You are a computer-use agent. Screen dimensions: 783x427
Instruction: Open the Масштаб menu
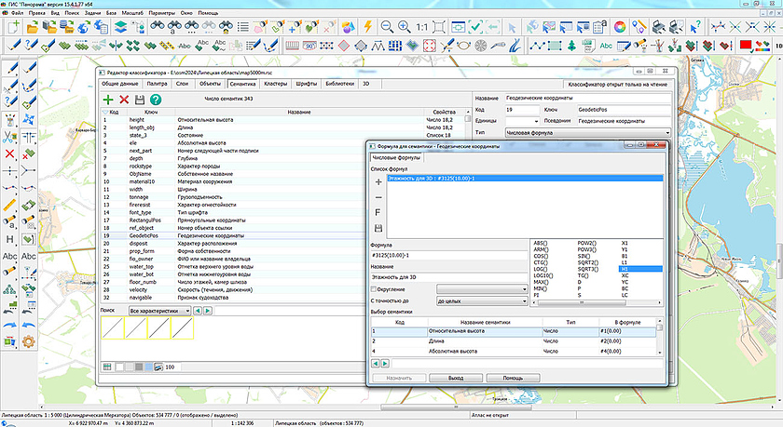(133, 13)
